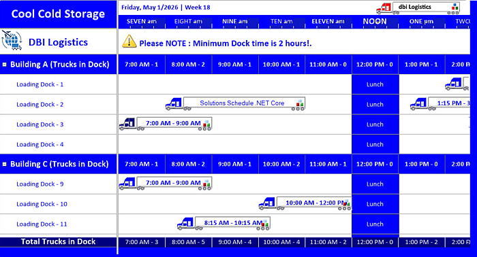This screenshot has width=477, height=257.
Task: Click total cell '12:00 PM - 0'
Action: pos(375,242)
